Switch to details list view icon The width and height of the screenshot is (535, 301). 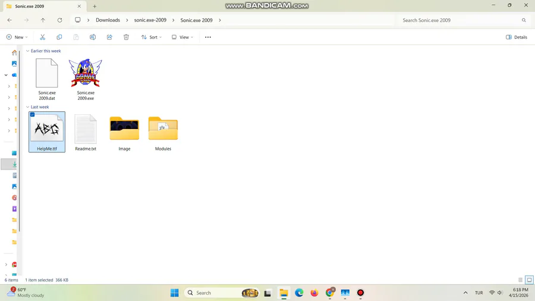[x=520, y=280]
